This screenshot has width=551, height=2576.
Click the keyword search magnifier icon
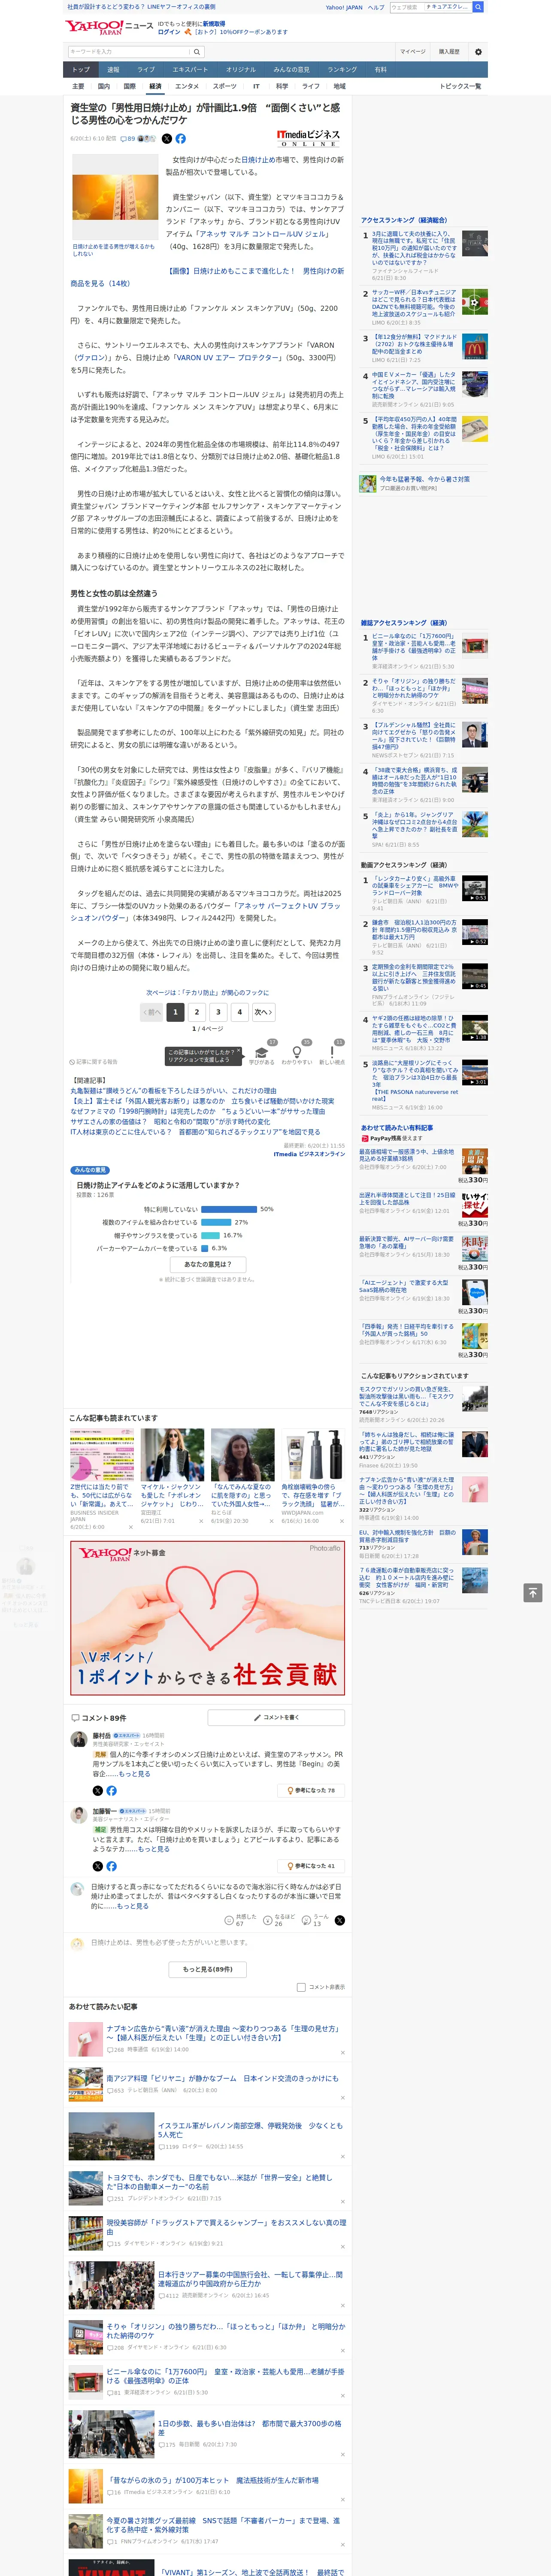tap(197, 52)
